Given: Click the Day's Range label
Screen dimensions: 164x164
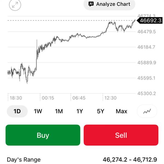Looking at the screenshot, I should [x=24, y=160].
